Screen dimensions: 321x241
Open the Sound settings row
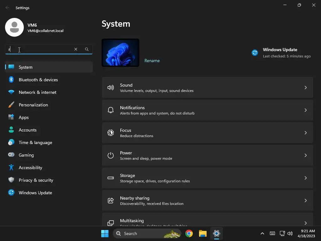coord(208,88)
